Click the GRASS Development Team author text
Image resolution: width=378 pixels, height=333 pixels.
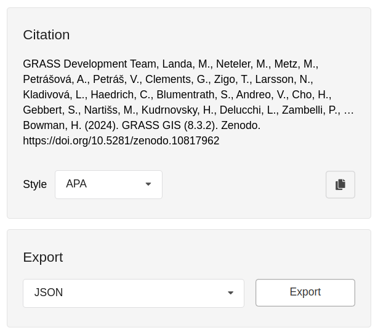coord(90,64)
